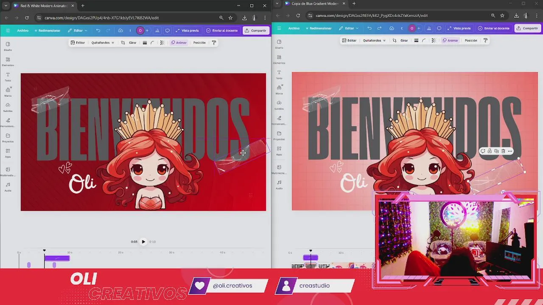Open Audio panel in left window sidebar
The width and height of the screenshot is (543, 305).
click(x=8, y=187)
